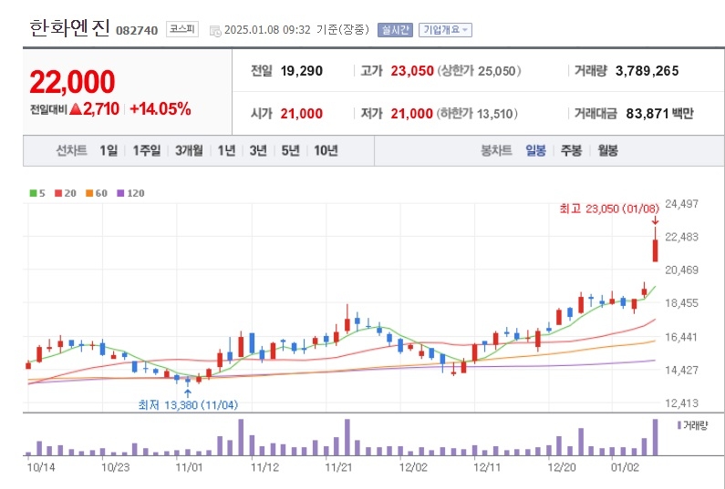Click the 최고 23,050 (01/08) annotation
The width and height of the screenshot is (725, 489).
coord(609,209)
